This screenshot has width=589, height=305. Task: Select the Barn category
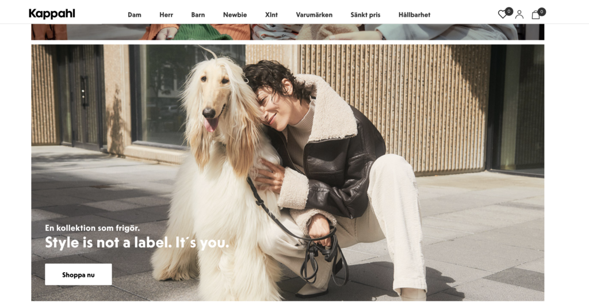click(198, 15)
